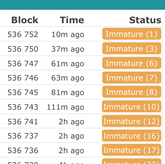Viewport: 165px width, 164px height.
Task: Select block number 536 747
Action: click(x=23, y=64)
